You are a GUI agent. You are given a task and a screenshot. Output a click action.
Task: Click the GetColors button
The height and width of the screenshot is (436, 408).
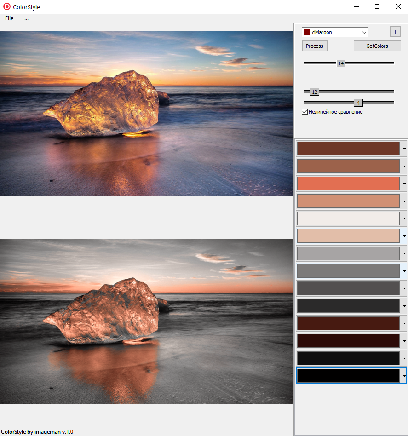[377, 46]
